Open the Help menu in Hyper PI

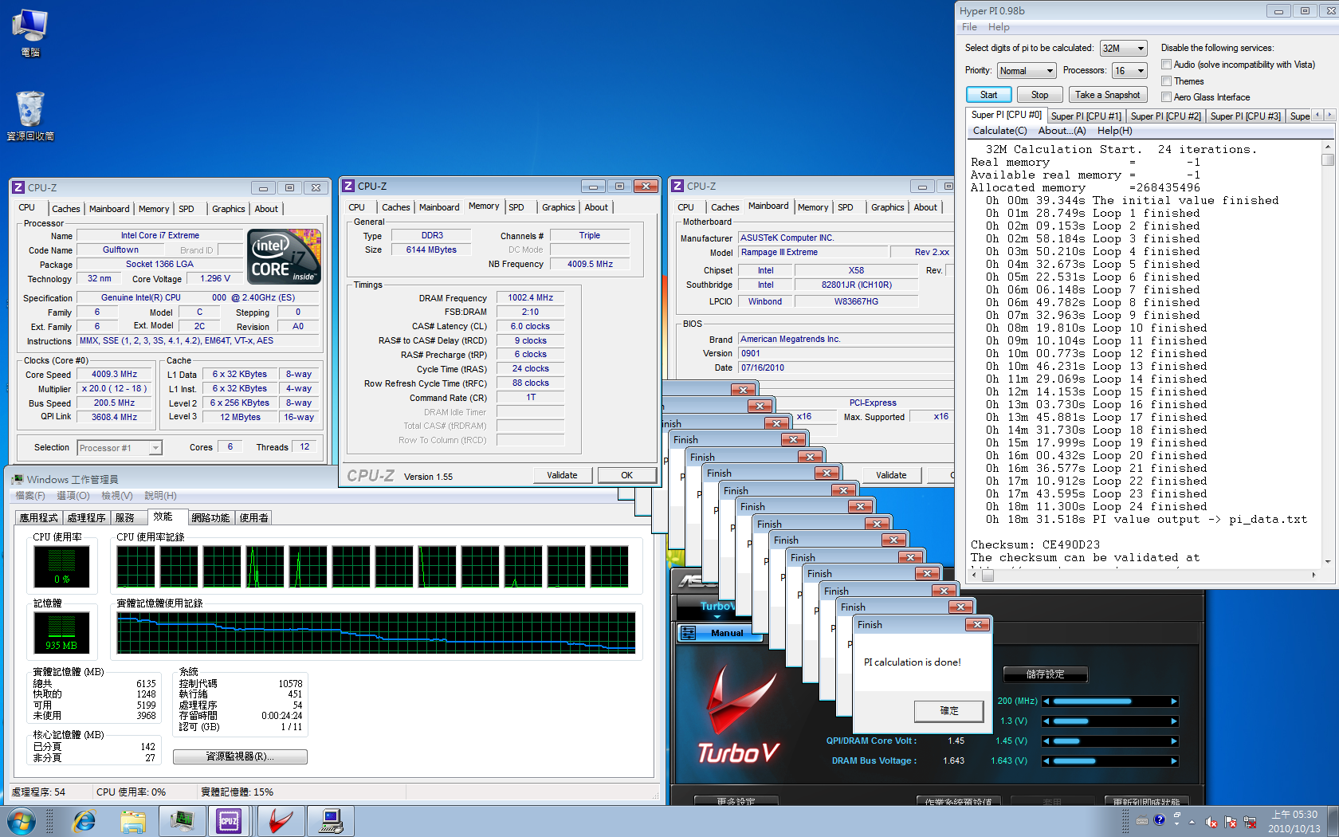[999, 27]
